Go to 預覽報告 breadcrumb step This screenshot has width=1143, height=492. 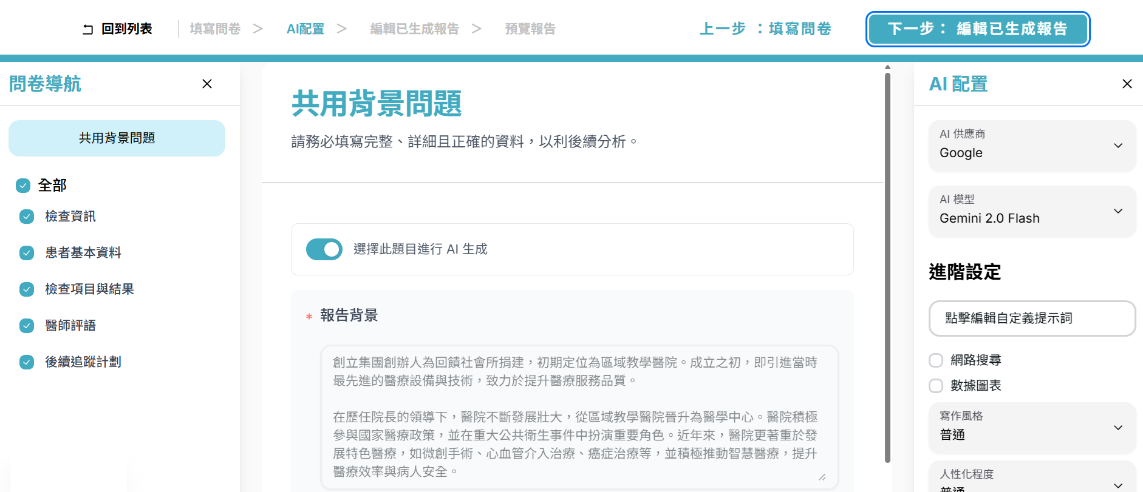(530, 29)
